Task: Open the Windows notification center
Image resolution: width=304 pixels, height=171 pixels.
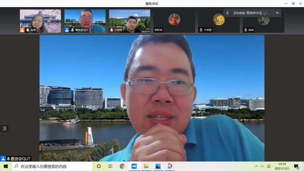Action: coord(296,166)
